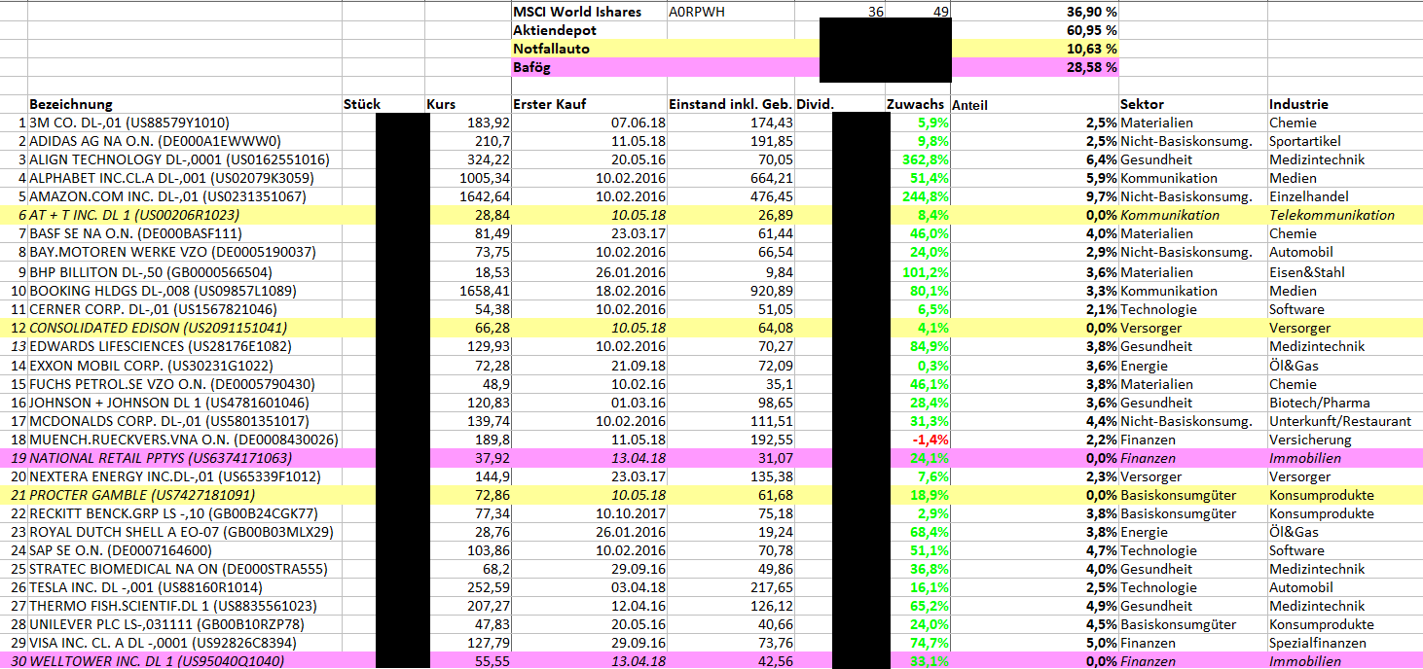
Task: Select the CONSOLIDATED EDISON name cell
Action: pyautogui.click(x=185, y=328)
